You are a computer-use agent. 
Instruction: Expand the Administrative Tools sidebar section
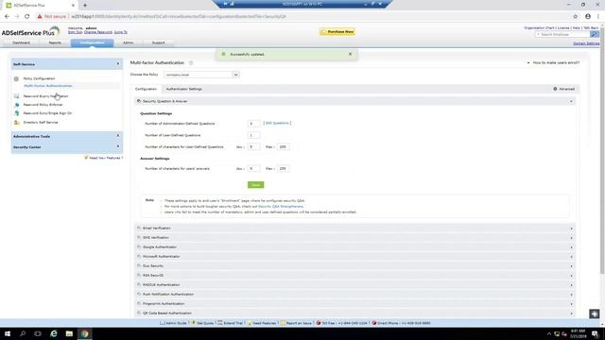click(x=118, y=136)
